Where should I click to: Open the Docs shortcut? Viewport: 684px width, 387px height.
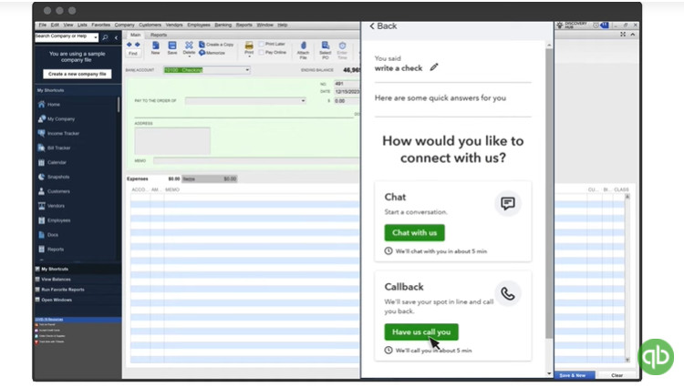48,235
